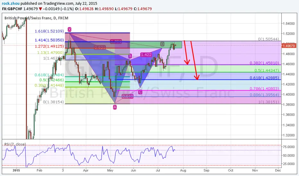
Task: Select the low value L:1.49679
Action: (x=124, y=9)
